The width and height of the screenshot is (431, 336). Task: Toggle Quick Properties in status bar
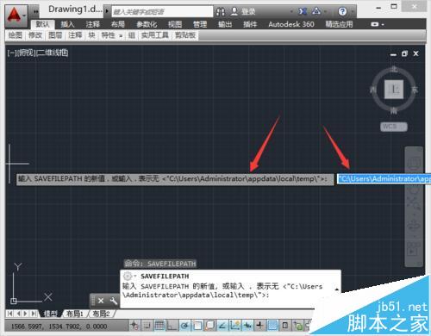[285, 326]
